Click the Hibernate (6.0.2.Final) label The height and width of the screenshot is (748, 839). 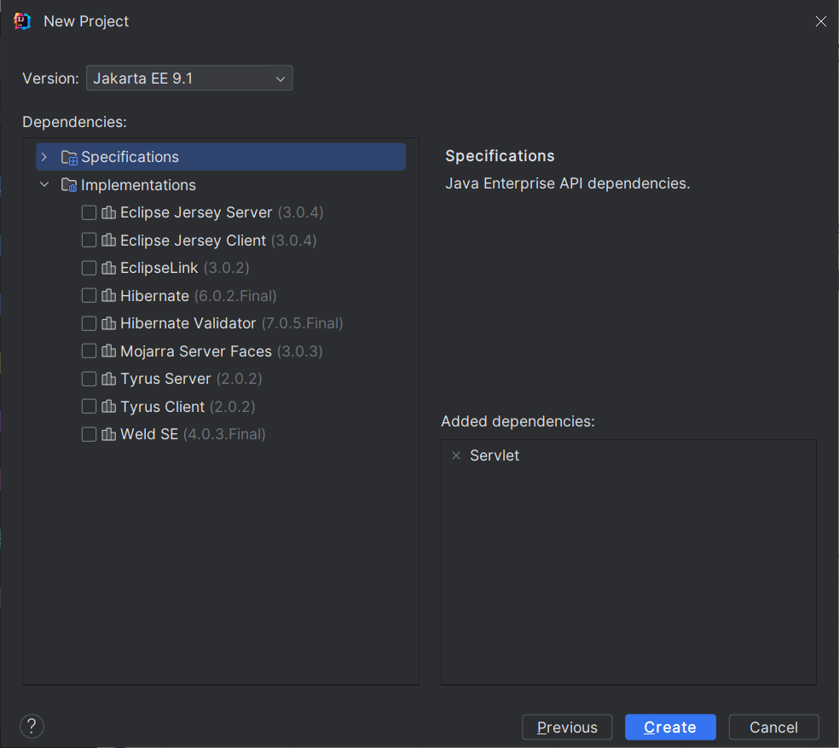point(199,296)
